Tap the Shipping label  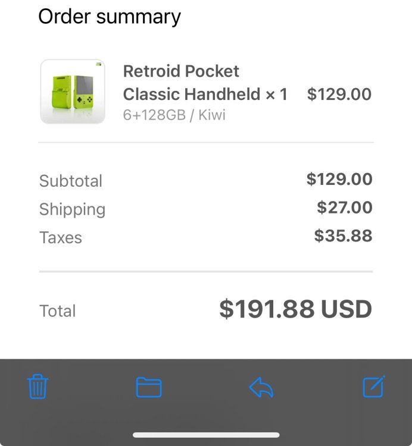pyautogui.click(x=72, y=209)
